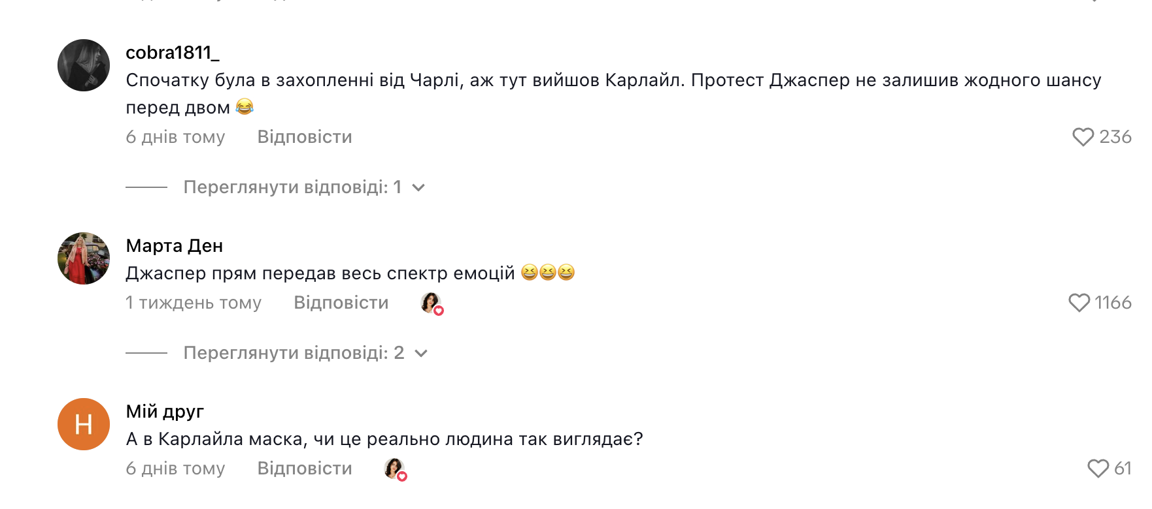Open the cobra1811_ username link
The width and height of the screenshot is (1152, 509).
(173, 52)
